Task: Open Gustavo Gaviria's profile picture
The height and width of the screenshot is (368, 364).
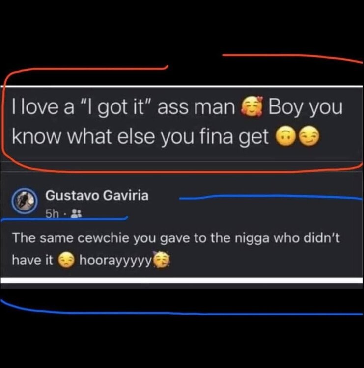Action: tap(25, 201)
